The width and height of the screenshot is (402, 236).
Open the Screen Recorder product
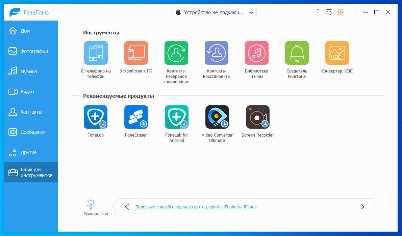pyautogui.click(x=257, y=117)
